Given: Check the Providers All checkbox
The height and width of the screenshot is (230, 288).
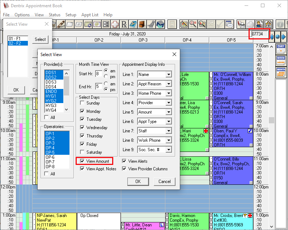Looking at the screenshot, I should tap(46, 117).
